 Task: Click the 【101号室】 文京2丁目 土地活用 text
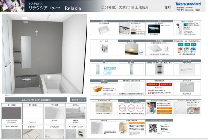[x=124, y=7]
